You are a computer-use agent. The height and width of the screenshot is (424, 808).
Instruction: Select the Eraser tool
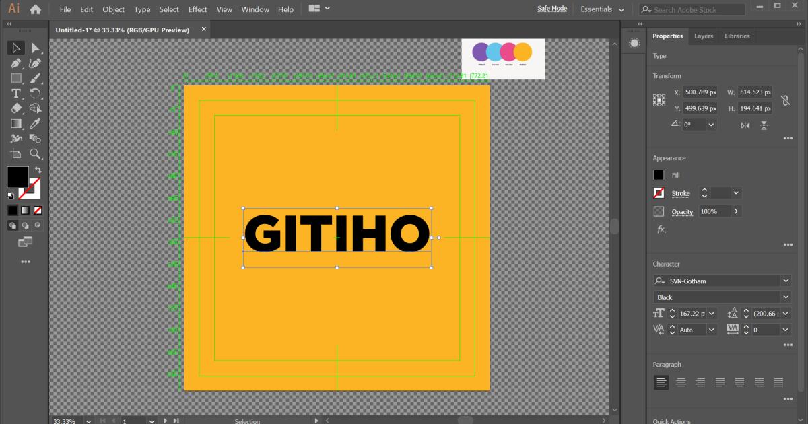tap(16, 108)
